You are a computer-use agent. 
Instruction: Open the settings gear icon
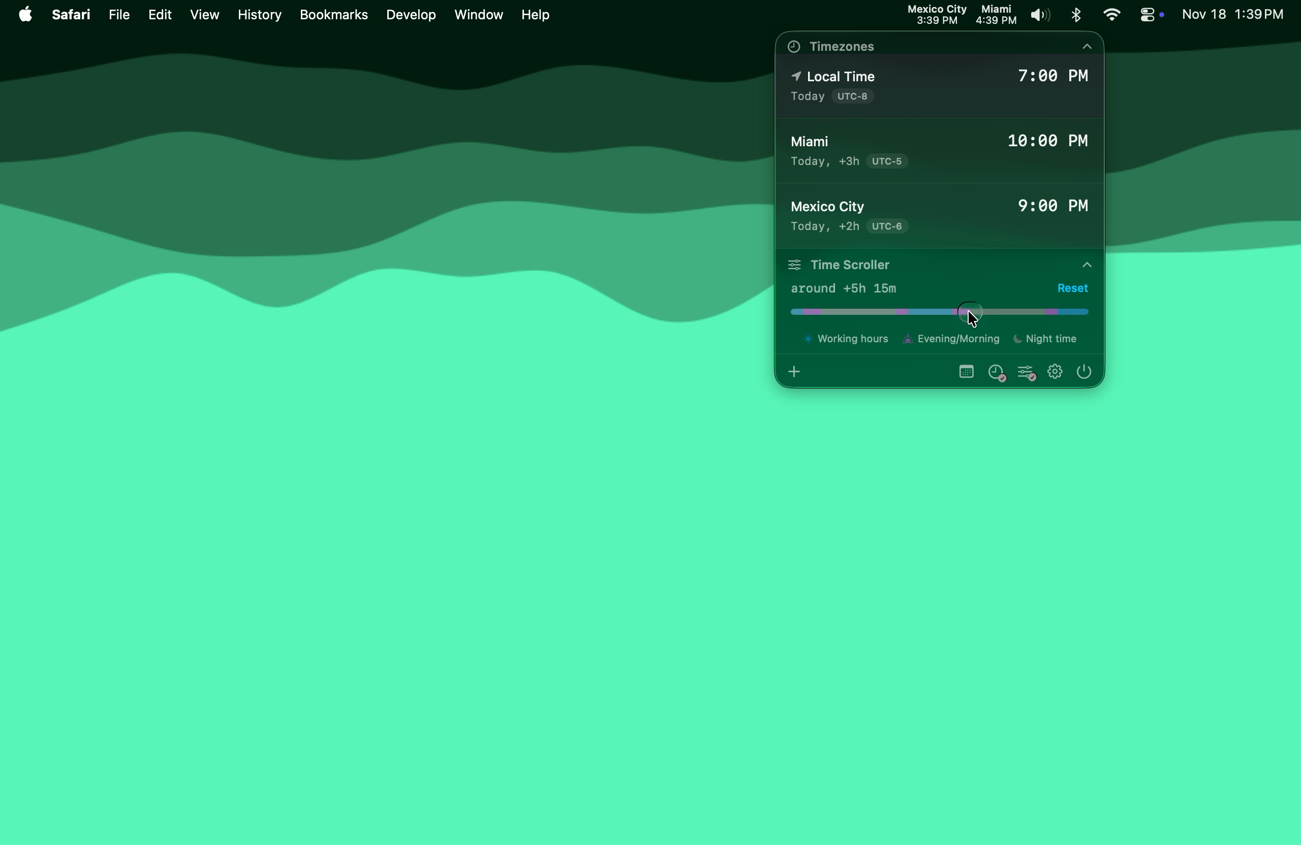(x=1055, y=371)
